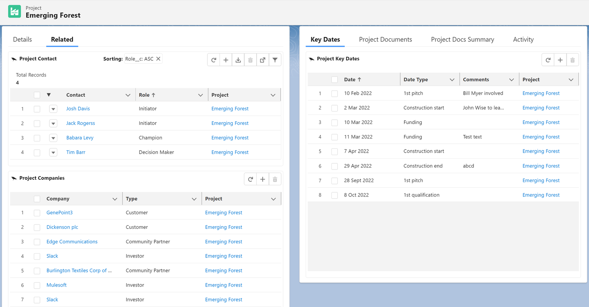
Task: Open Emerging Forest link in Tim Barr row
Action: (230, 152)
